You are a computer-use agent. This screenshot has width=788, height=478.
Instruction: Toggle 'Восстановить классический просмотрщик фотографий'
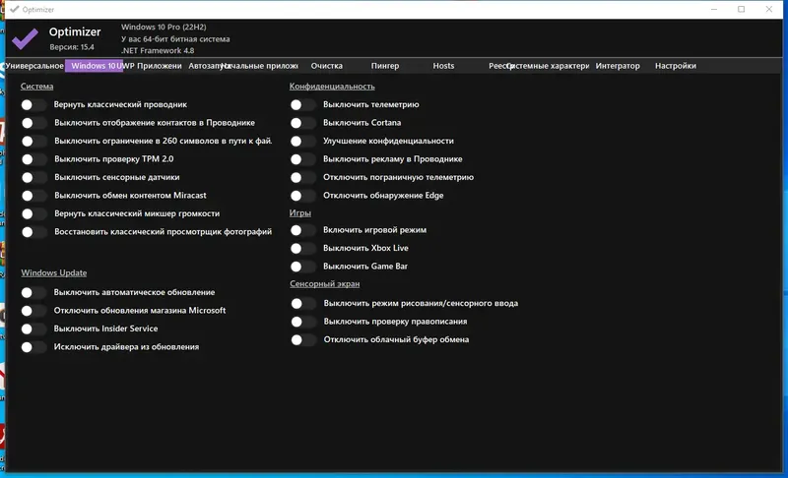click(33, 232)
